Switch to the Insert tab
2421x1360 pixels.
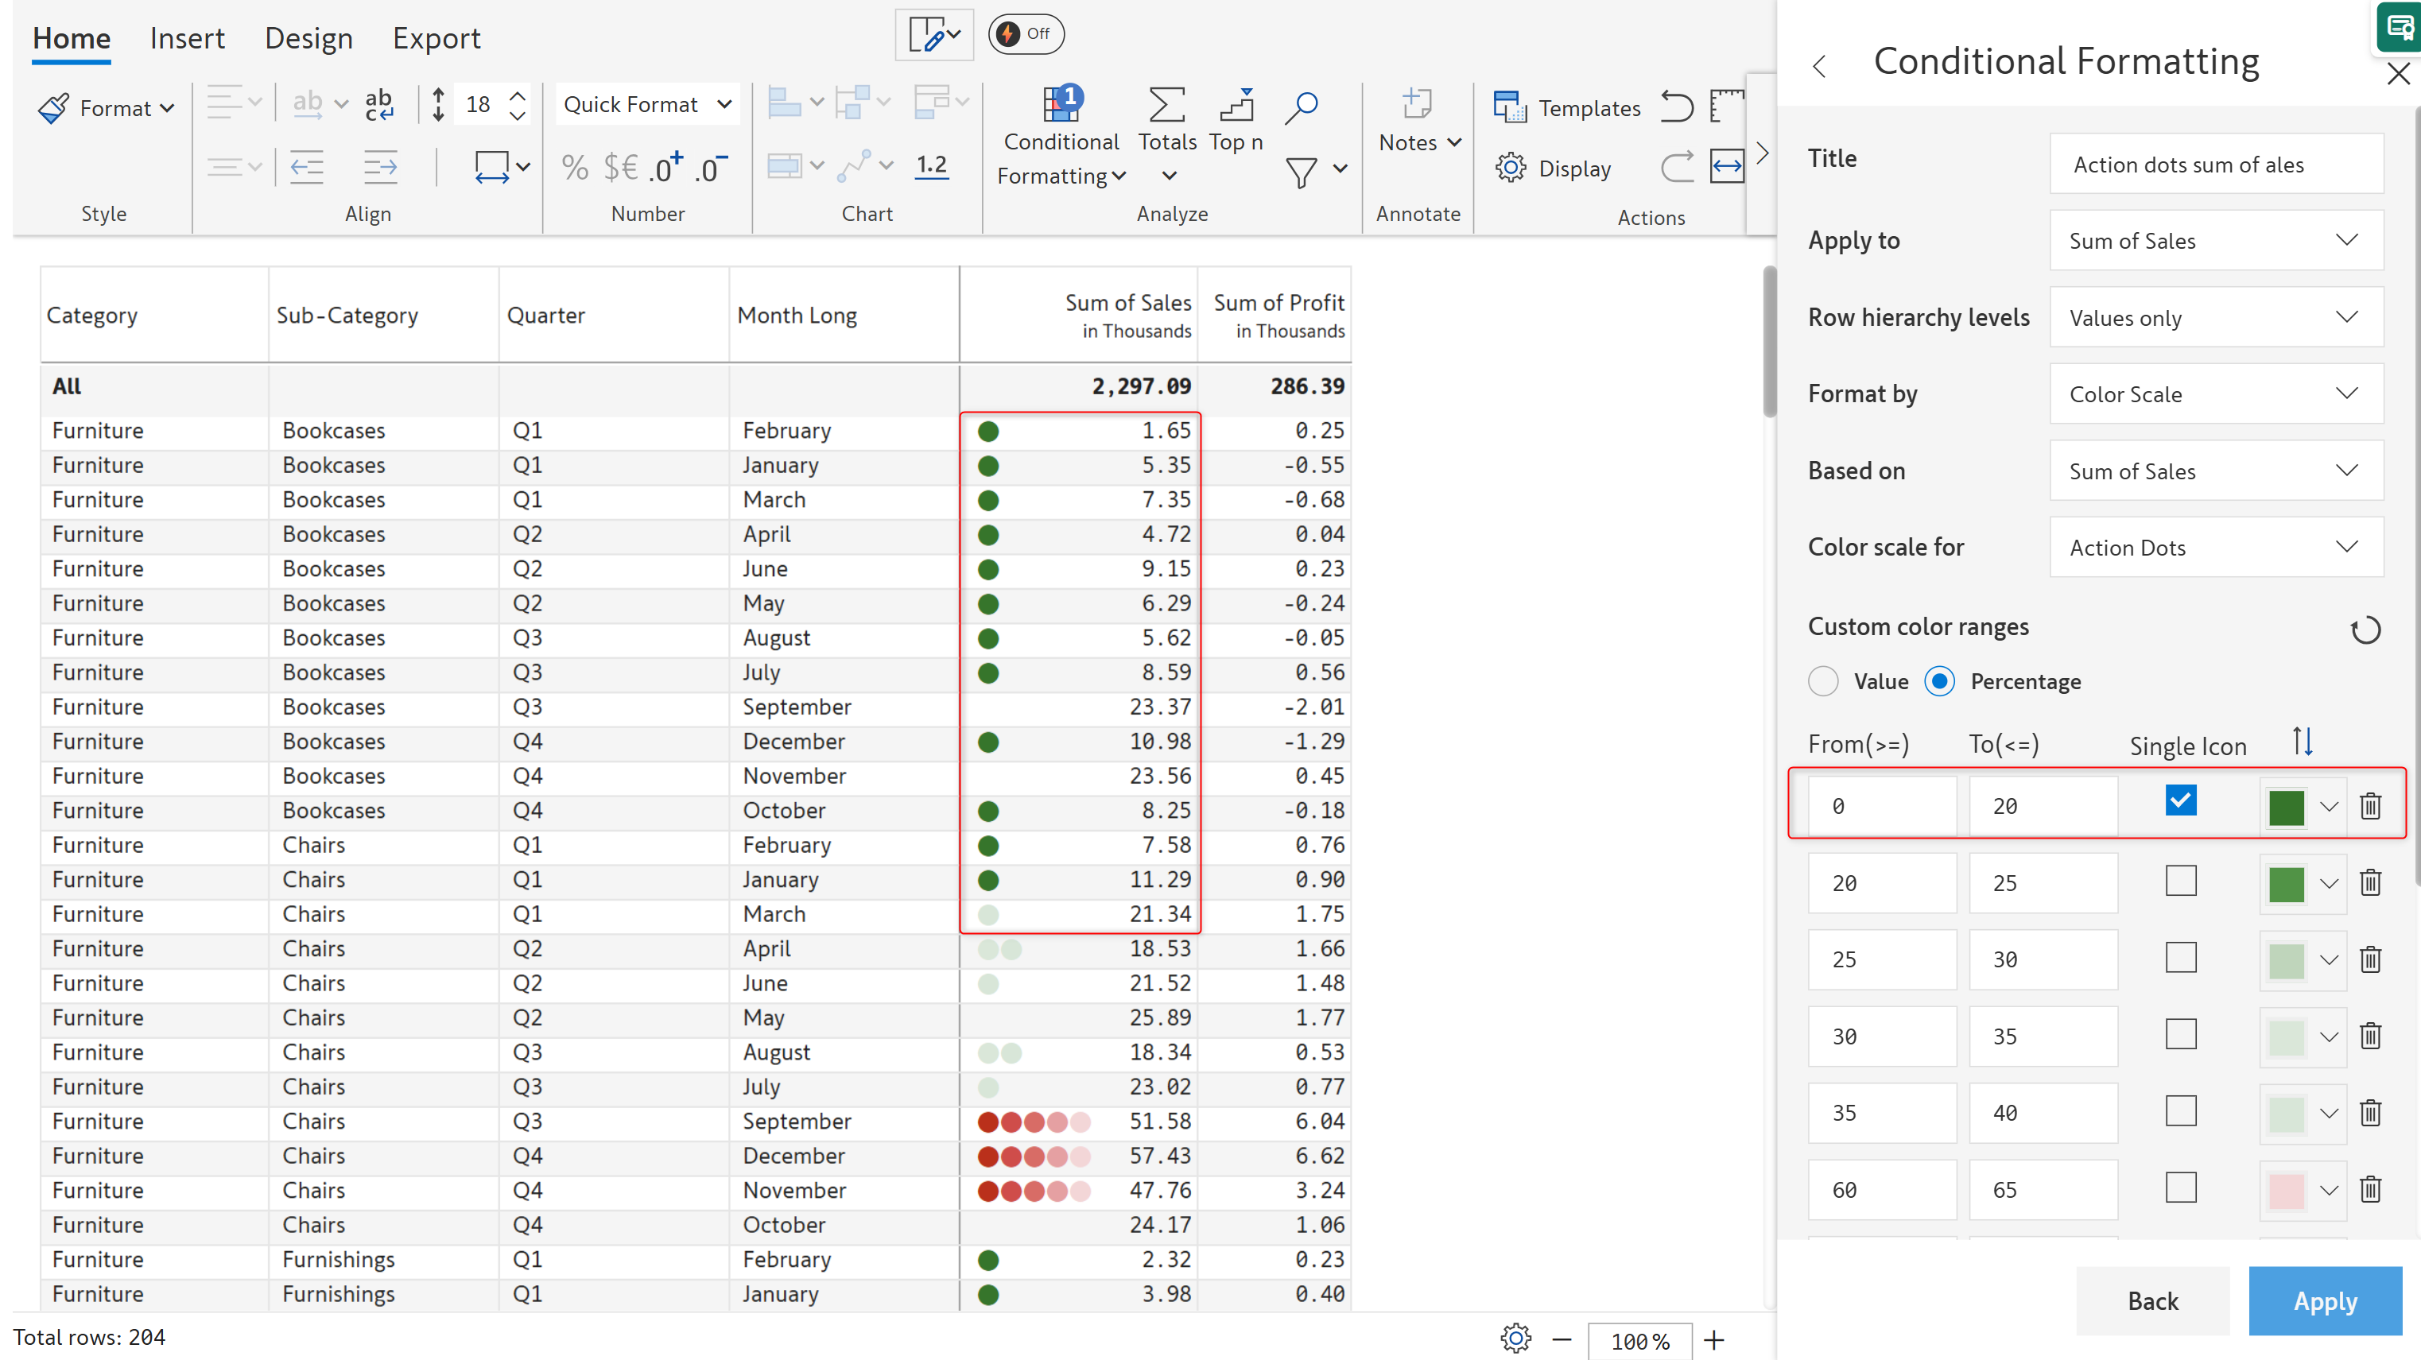click(x=187, y=37)
